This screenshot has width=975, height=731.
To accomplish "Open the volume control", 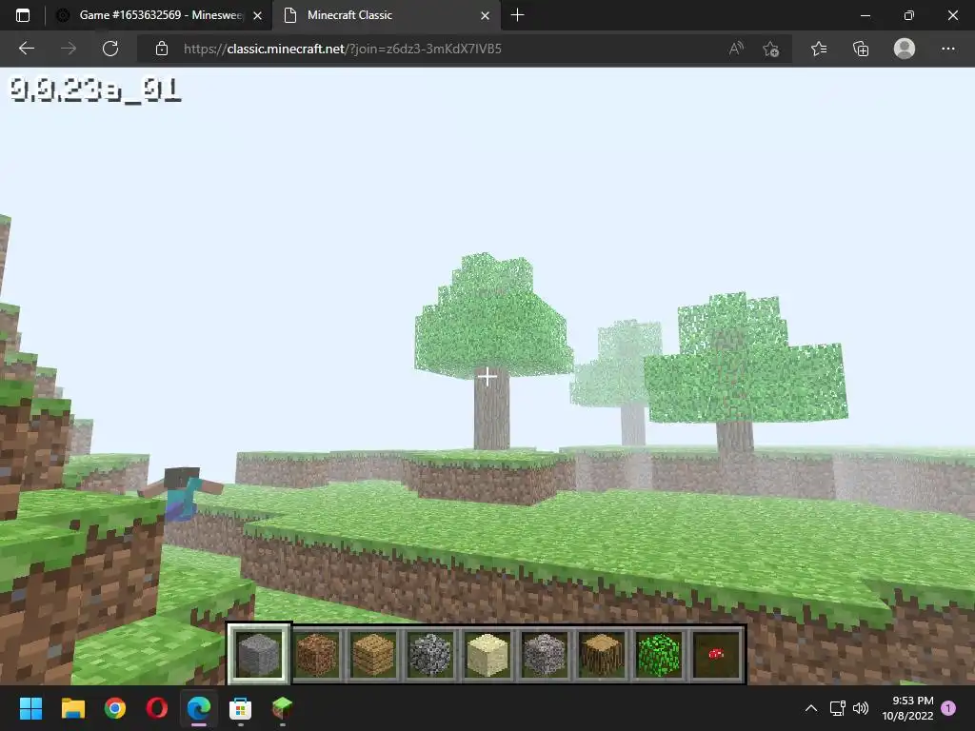I will tap(861, 708).
